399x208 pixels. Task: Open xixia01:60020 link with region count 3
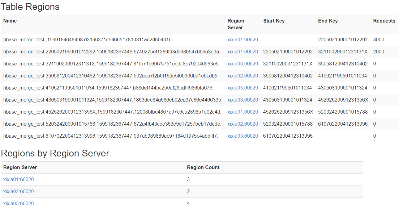19,180
